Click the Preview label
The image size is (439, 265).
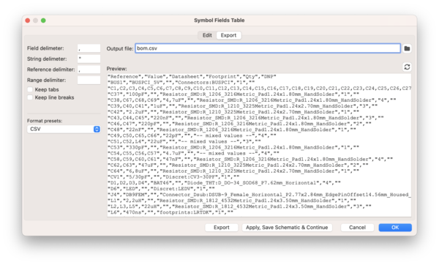click(x=116, y=69)
